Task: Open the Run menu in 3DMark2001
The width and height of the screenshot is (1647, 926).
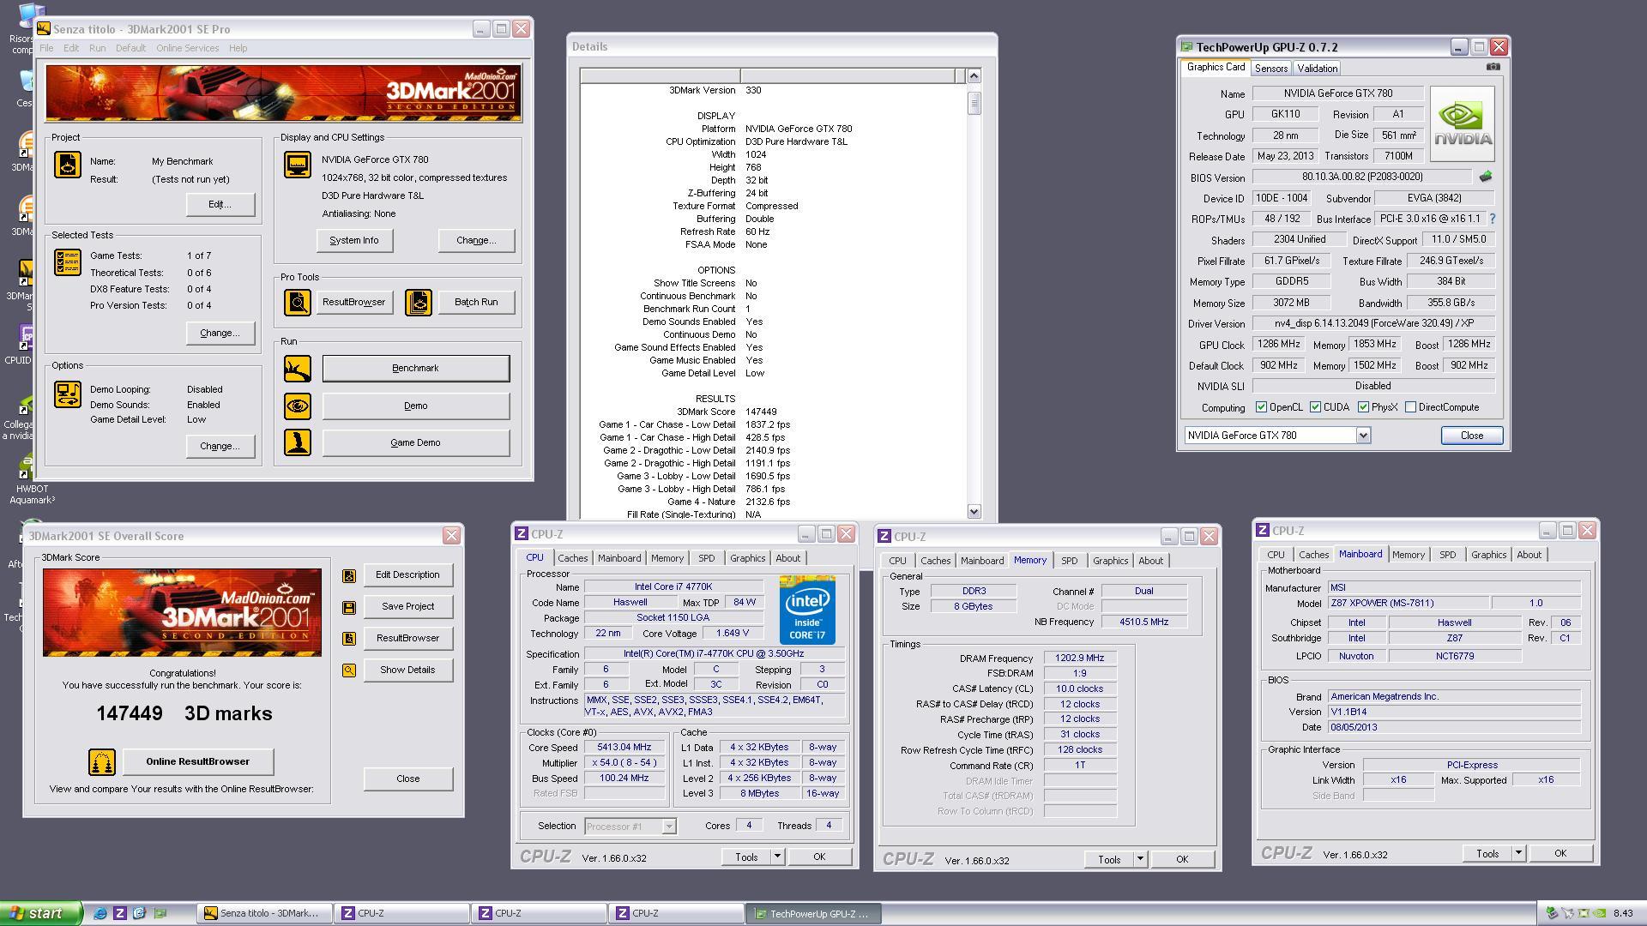Action: (x=97, y=48)
